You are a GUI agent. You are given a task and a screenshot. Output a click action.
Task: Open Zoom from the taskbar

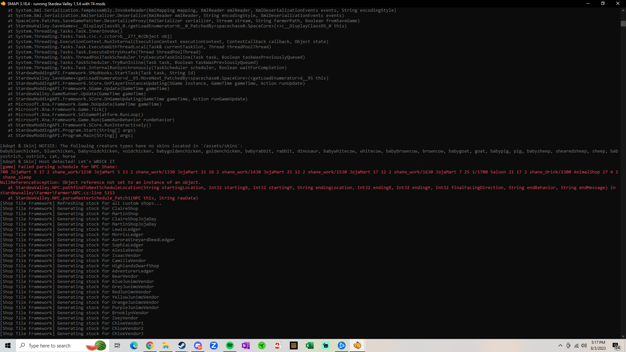click(214, 345)
